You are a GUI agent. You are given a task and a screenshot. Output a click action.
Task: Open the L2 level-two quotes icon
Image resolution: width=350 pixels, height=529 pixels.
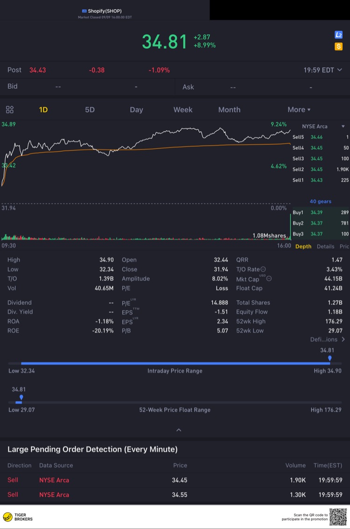[338, 35]
